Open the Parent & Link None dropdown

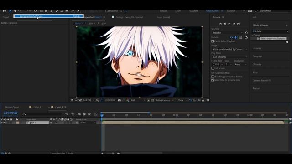tap(88, 123)
